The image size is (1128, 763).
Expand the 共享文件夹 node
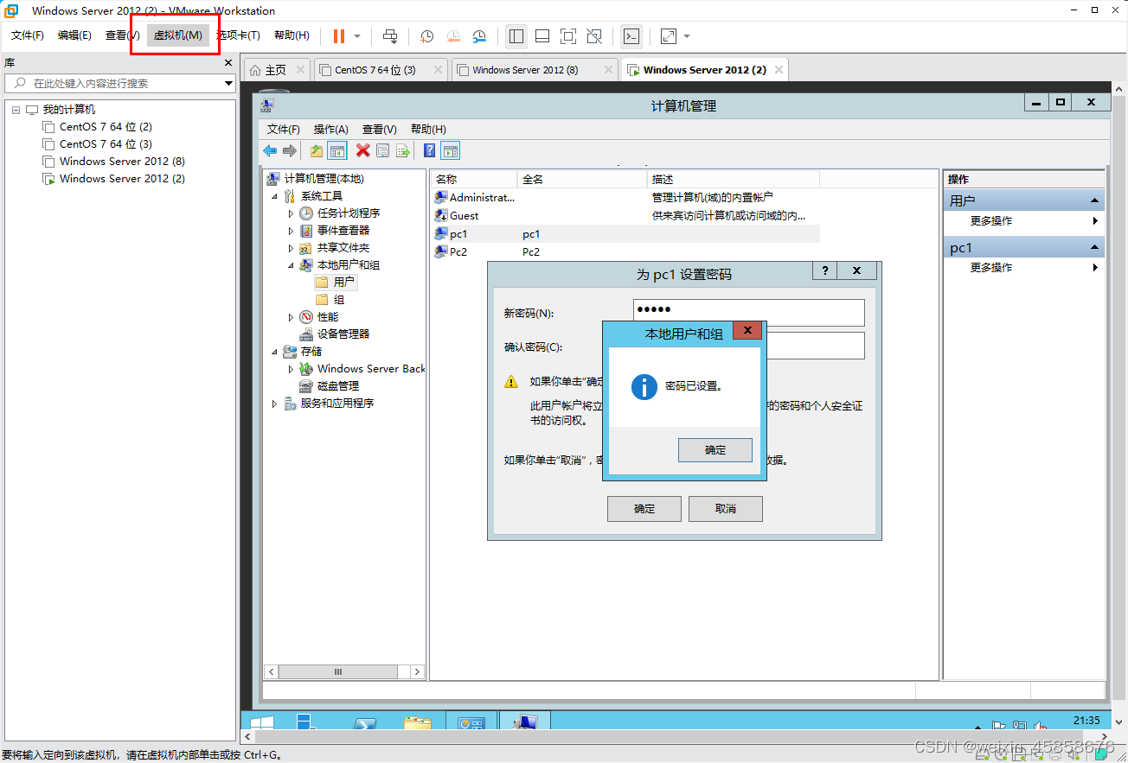[291, 248]
